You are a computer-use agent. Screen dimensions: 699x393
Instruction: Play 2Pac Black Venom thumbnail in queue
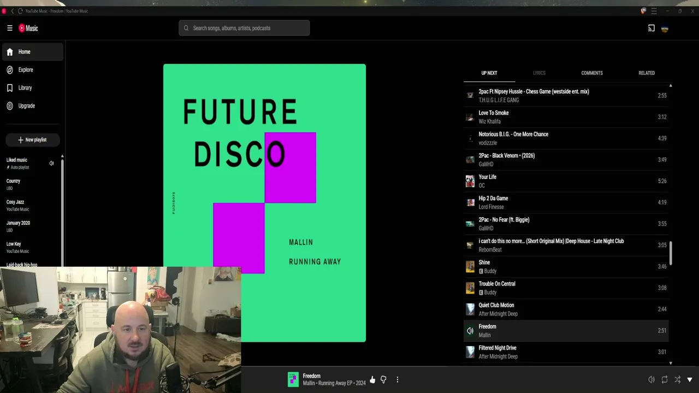(x=470, y=159)
